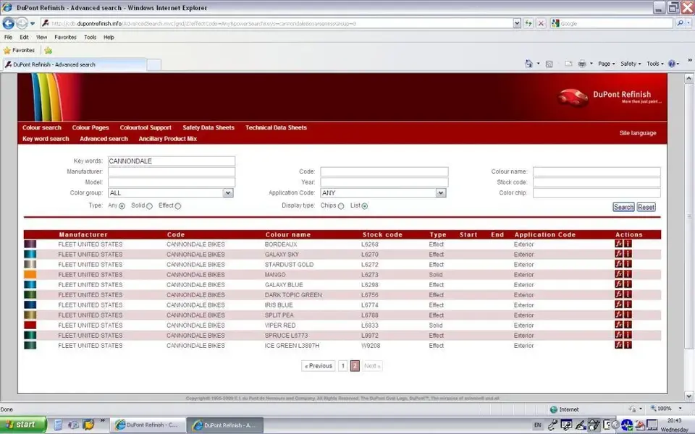
Task: Open the zoom level dropdown in status bar
Action: tap(680, 409)
